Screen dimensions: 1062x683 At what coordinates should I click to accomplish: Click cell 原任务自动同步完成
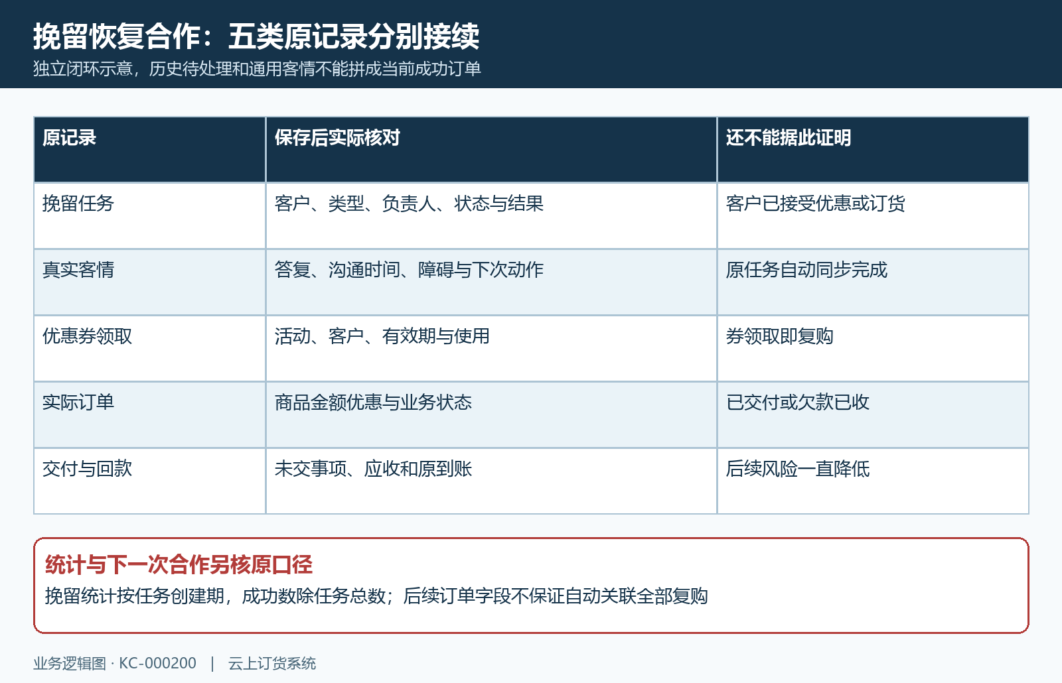click(x=873, y=282)
